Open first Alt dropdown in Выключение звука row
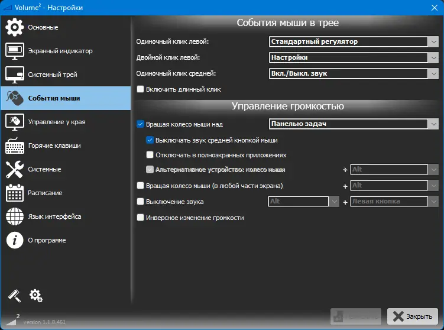 (x=303, y=202)
